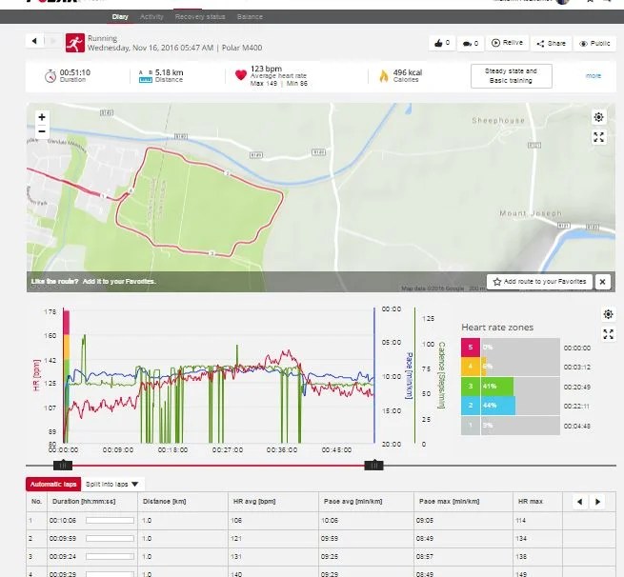This screenshot has height=577, width=624.
Task: Expand the map to fullscreen
Action: [598, 137]
